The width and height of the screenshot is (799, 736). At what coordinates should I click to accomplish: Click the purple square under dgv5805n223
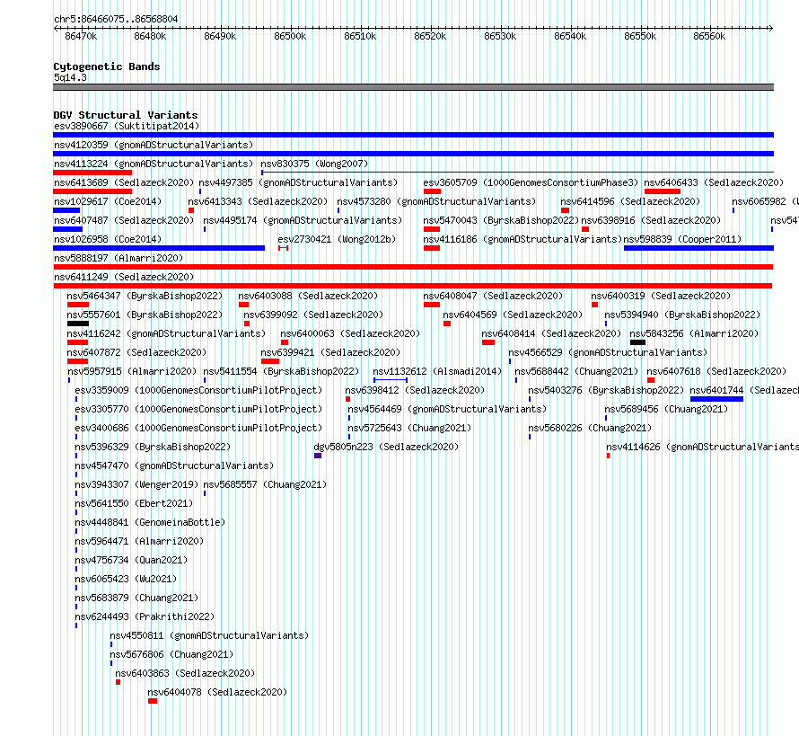click(x=318, y=456)
